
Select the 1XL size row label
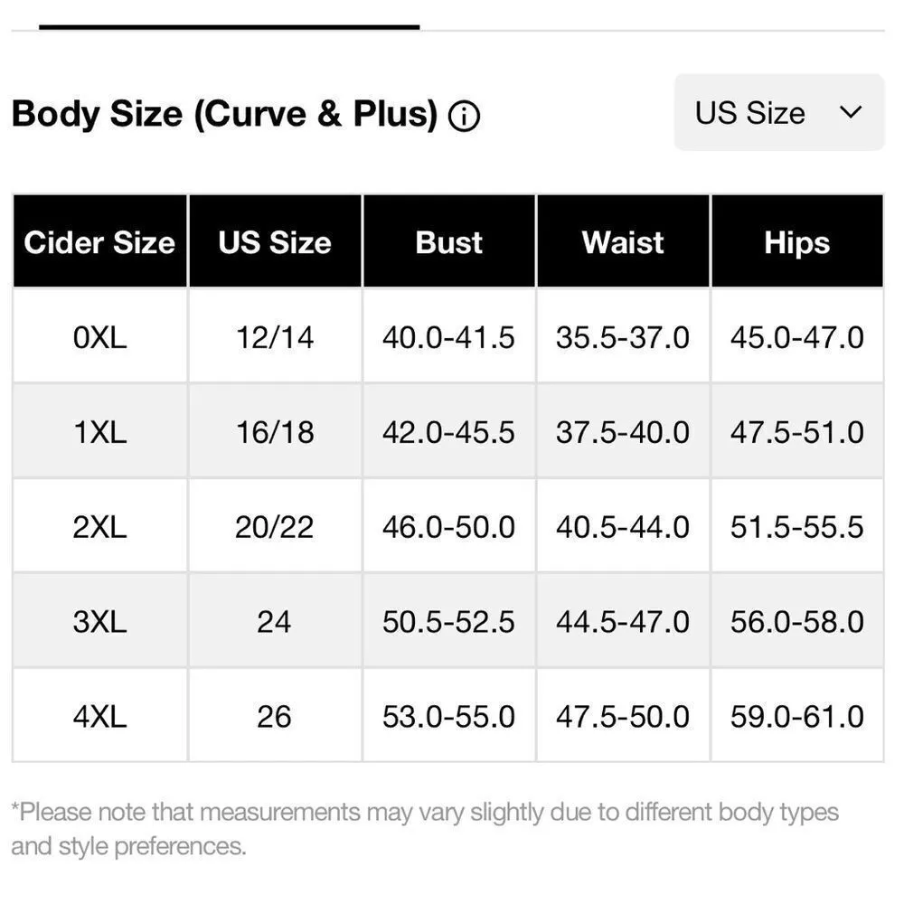click(99, 432)
